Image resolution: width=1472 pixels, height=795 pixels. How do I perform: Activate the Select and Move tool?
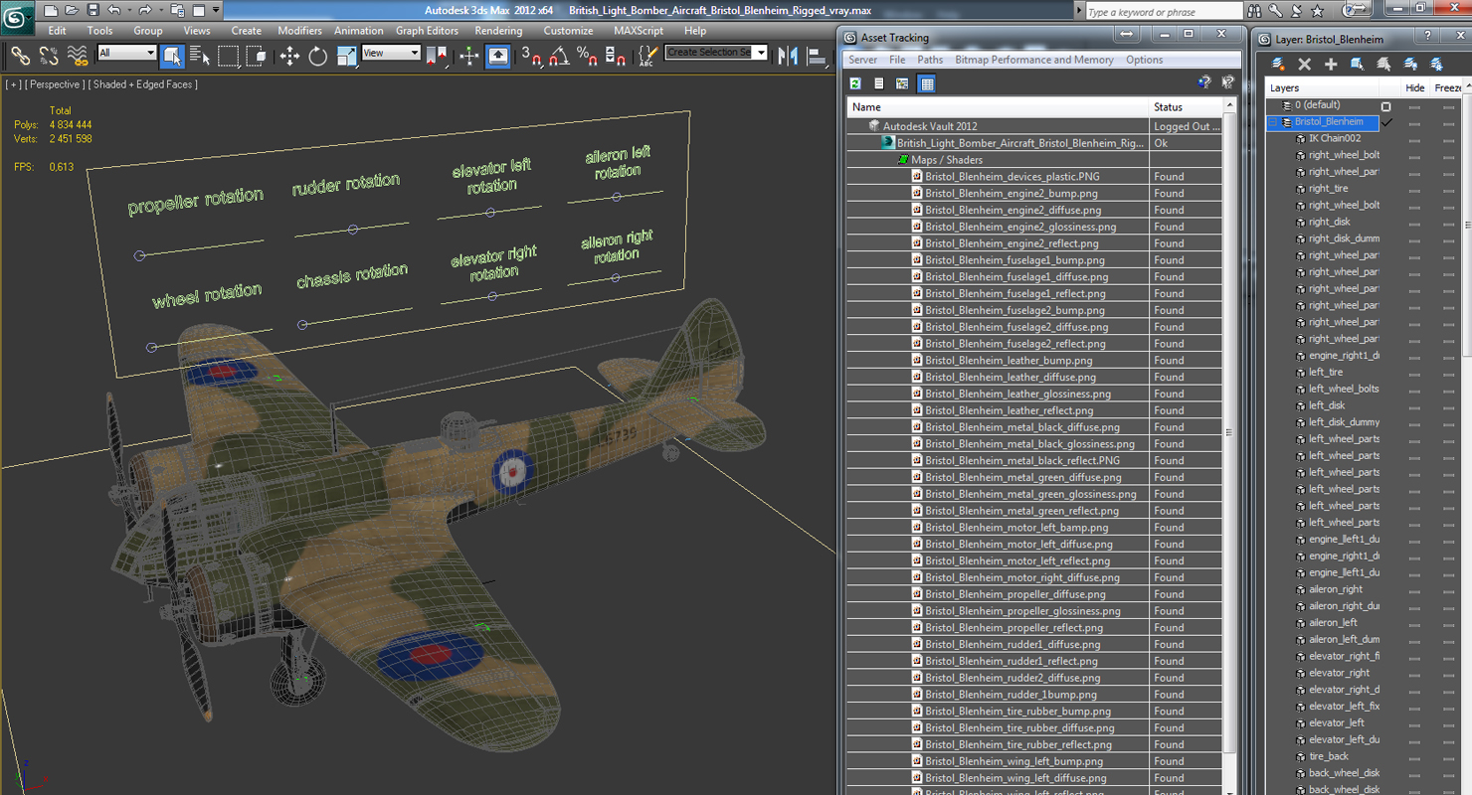click(289, 56)
